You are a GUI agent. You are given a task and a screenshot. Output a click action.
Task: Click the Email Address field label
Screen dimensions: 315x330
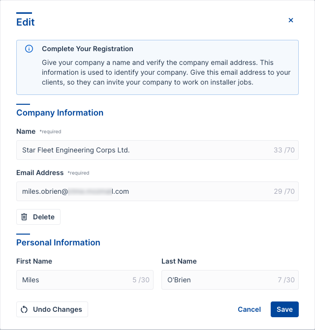40,173
